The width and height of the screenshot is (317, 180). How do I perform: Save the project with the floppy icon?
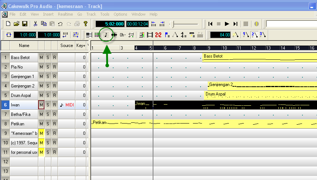(25, 24)
